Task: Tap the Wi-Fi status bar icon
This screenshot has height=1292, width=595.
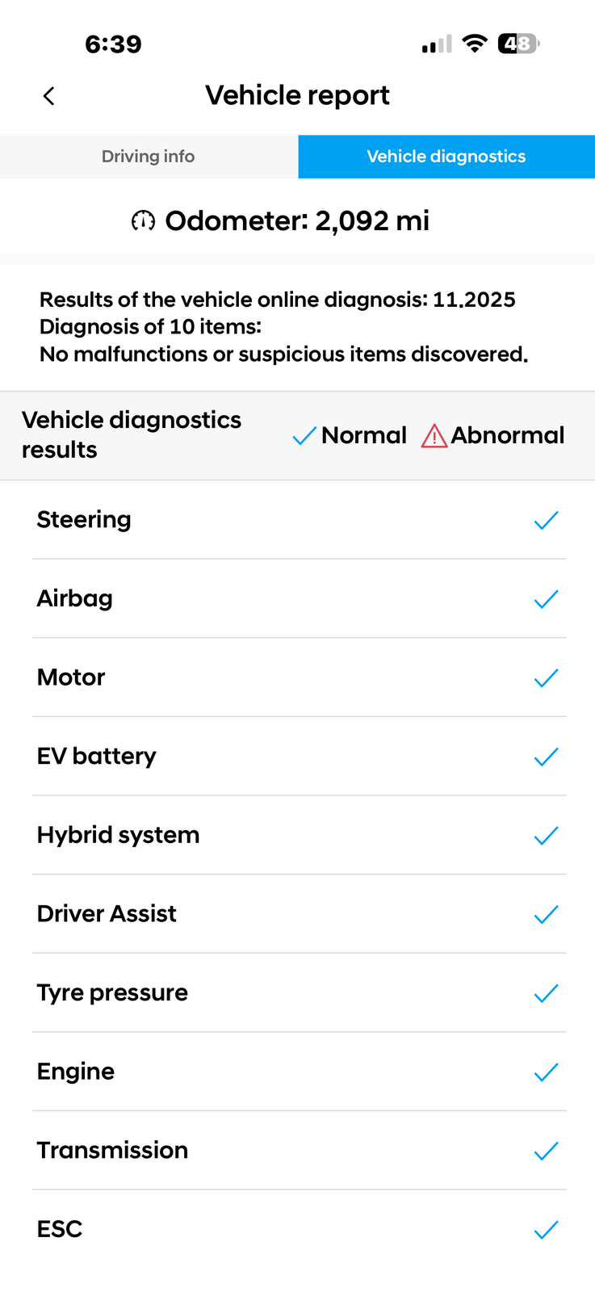Action: (x=475, y=44)
